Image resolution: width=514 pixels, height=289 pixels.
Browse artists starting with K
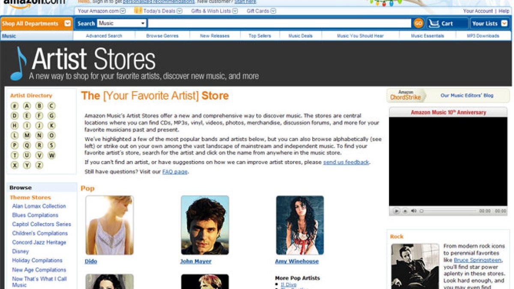pyautogui.click(x=51, y=125)
